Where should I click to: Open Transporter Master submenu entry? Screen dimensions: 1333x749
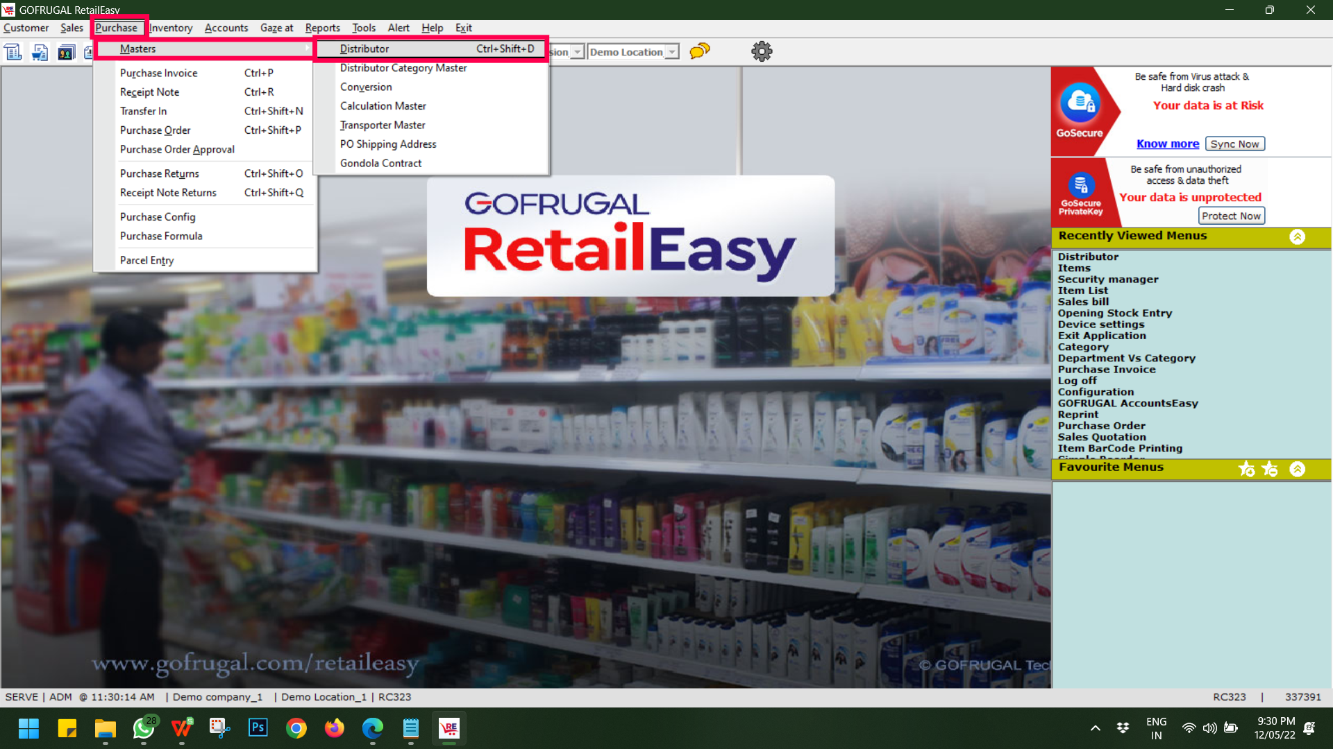[383, 125]
